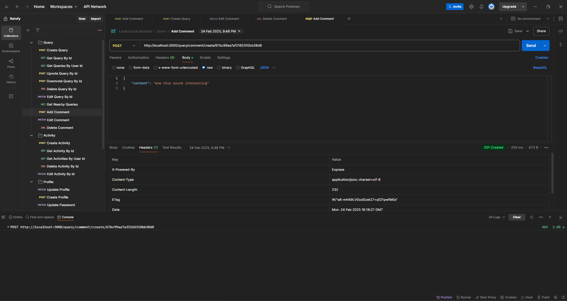Open the History sidebar panel
Screen dimensions: 567x301
coord(11,79)
